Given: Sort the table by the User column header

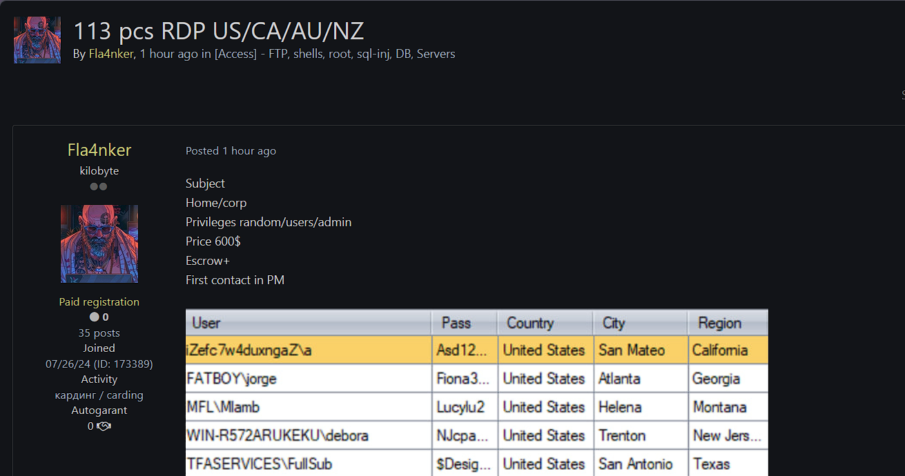Looking at the screenshot, I should (x=309, y=323).
